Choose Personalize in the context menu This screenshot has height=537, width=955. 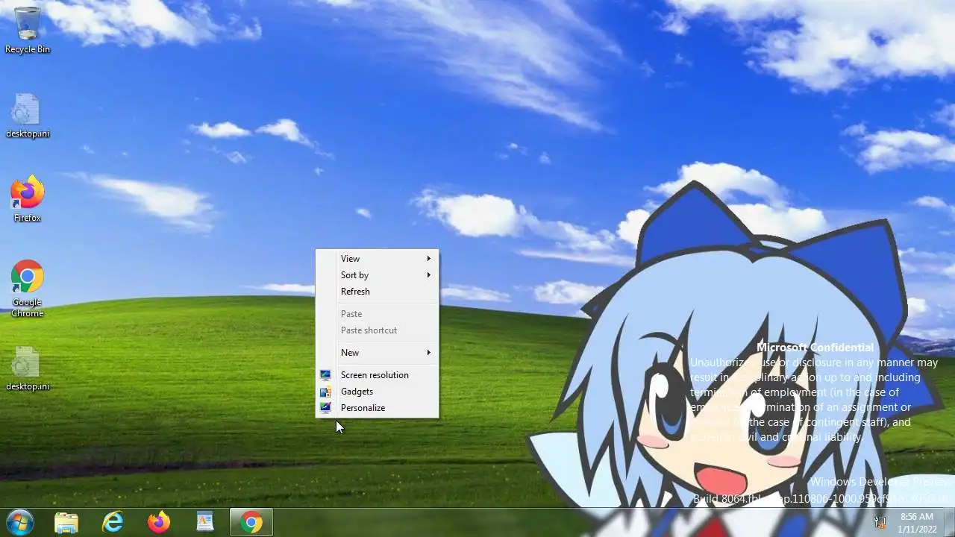coord(377,408)
